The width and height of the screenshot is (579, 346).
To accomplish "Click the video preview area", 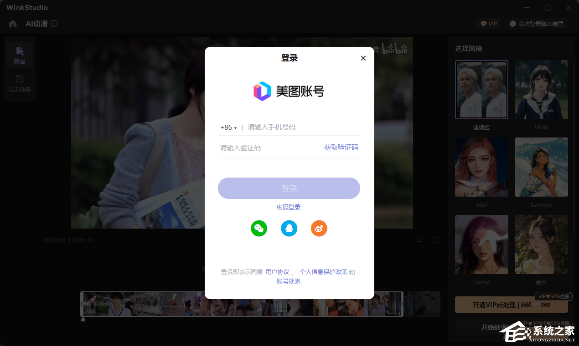I will (x=242, y=133).
